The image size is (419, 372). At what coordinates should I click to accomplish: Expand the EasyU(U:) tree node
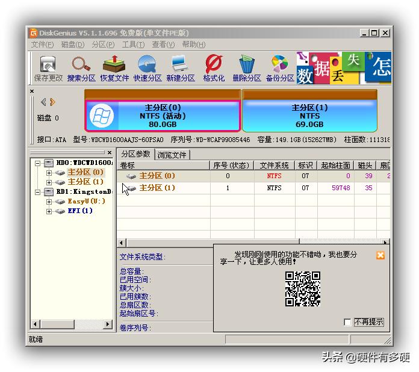(x=49, y=202)
